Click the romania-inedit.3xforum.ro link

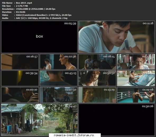coord(74,135)
